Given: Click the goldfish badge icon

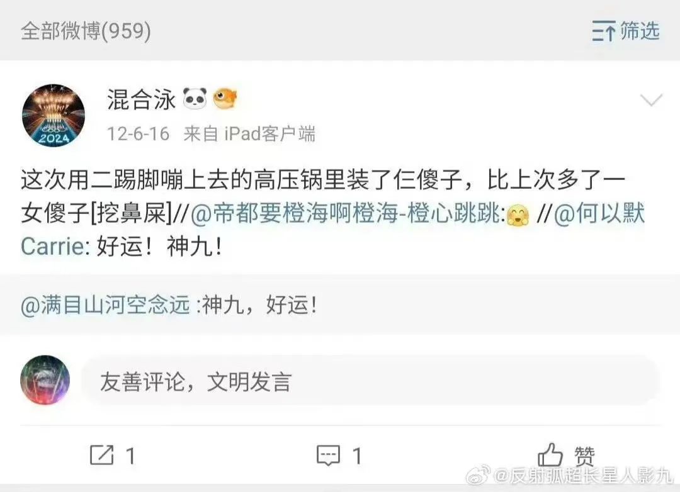Looking at the screenshot, I should 225,98.
